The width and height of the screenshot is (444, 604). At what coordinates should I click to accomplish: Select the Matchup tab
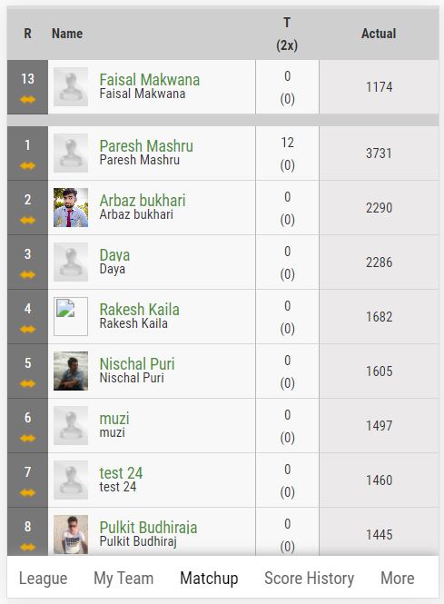[209, 579]
